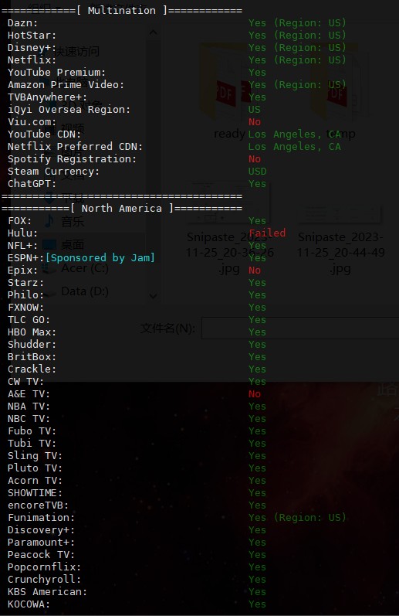Screen dimensions: 399x616
Task: Click the 'ESPN+:' label
Action: coord(26,257)
